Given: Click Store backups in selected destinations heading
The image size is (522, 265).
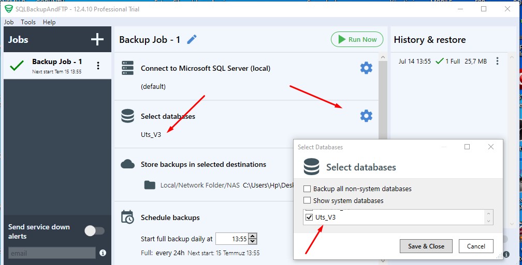Looking at the screenshot, I should pyautogui.click(x=204, y=164).
